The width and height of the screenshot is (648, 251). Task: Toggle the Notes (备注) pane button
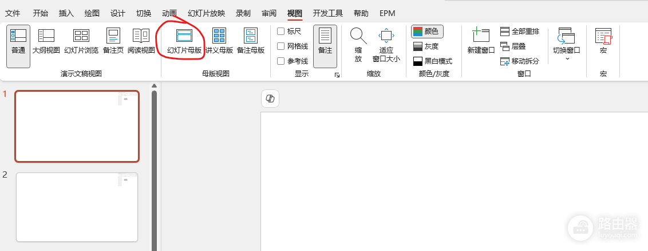click(x=325, y=46)
